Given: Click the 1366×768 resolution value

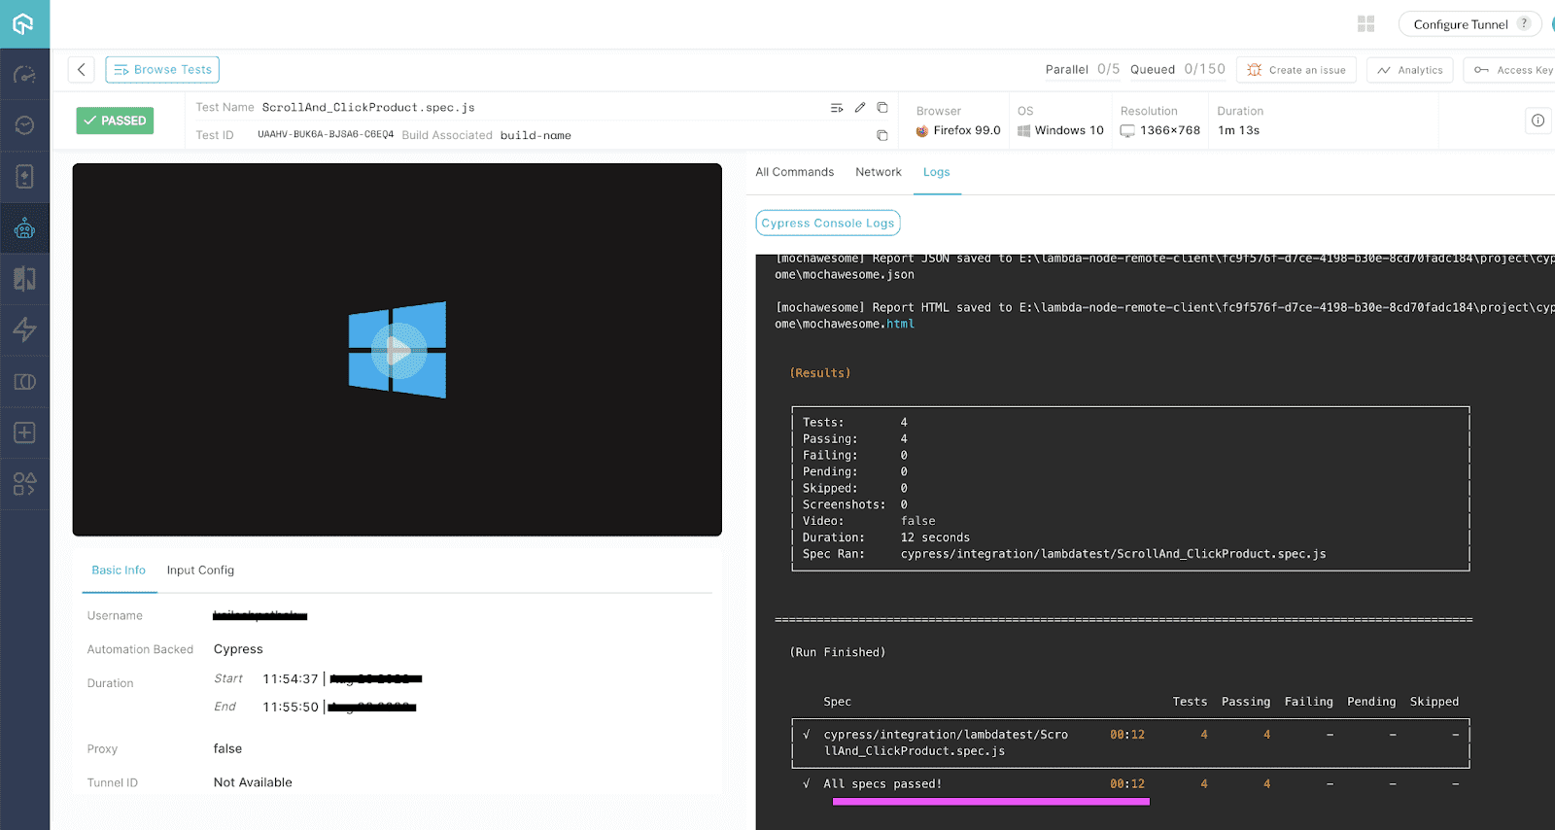Looking at the screenshot, I should [1160, 130].
